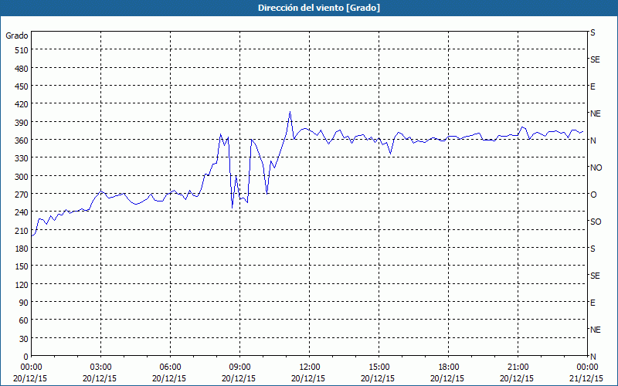Select the "SE" compass label level with 480
The height and width of the screenshot is (386, 618).
[595, 60]
